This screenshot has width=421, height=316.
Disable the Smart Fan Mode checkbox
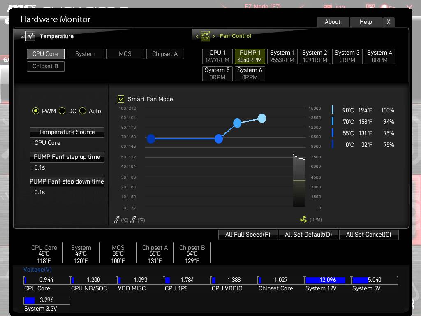[121, 99]
